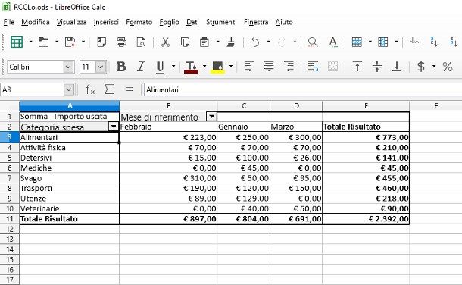Toggle Underline formatting

pos(160,67)
